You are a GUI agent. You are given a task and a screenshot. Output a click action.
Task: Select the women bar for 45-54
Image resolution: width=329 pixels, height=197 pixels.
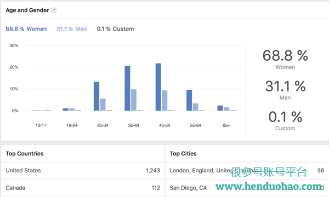158,87
